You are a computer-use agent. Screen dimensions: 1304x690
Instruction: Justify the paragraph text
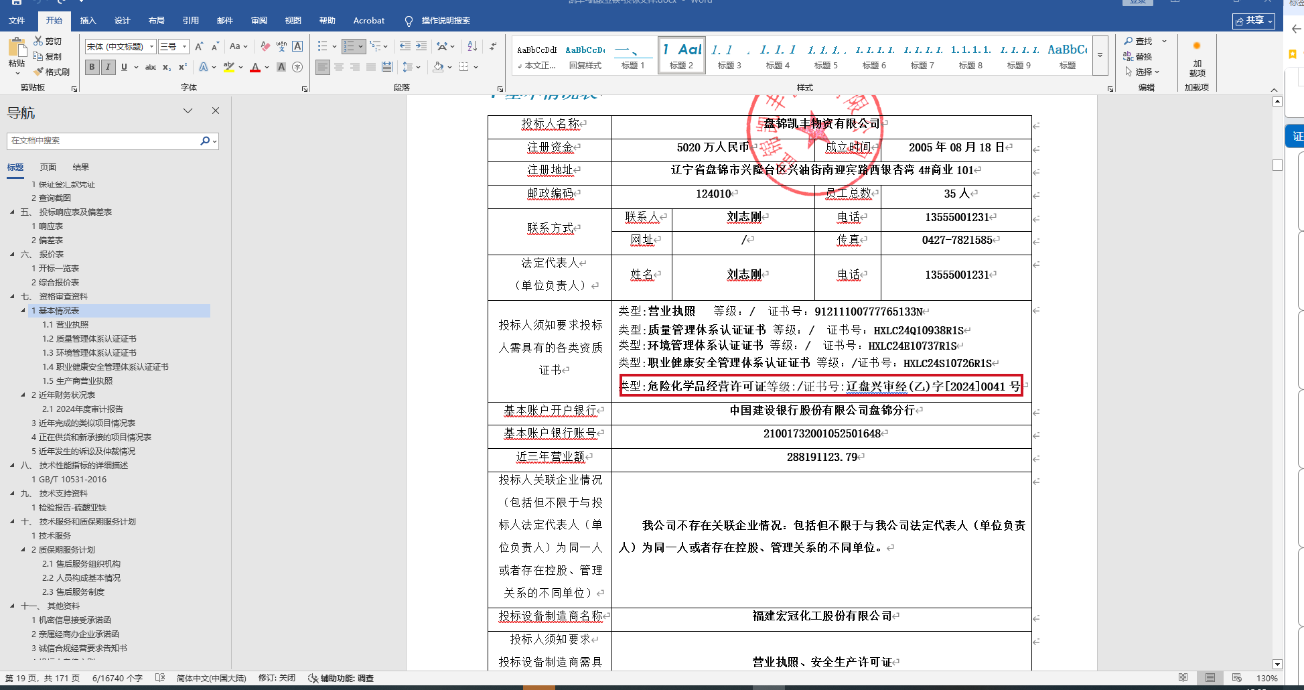click(x=371, y=67)
